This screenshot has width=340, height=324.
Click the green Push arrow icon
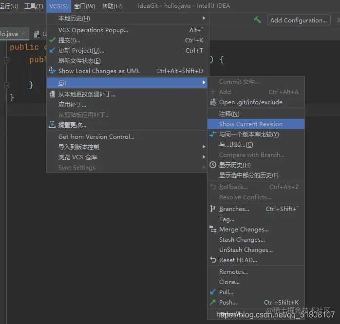pos(213,302)
